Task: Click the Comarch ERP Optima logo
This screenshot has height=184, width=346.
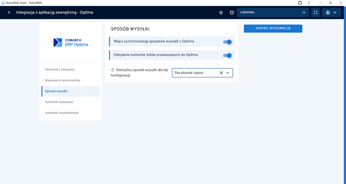Action: tap(71, 42)
